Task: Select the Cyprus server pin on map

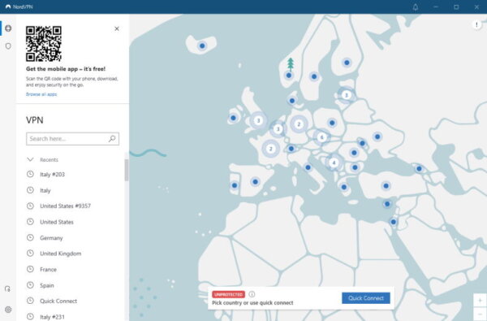Action: click(x=387, y=204)
